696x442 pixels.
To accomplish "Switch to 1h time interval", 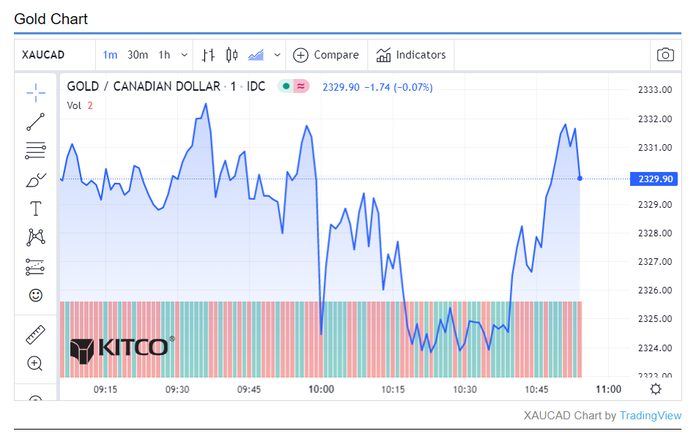I will (x=164, y=55).
